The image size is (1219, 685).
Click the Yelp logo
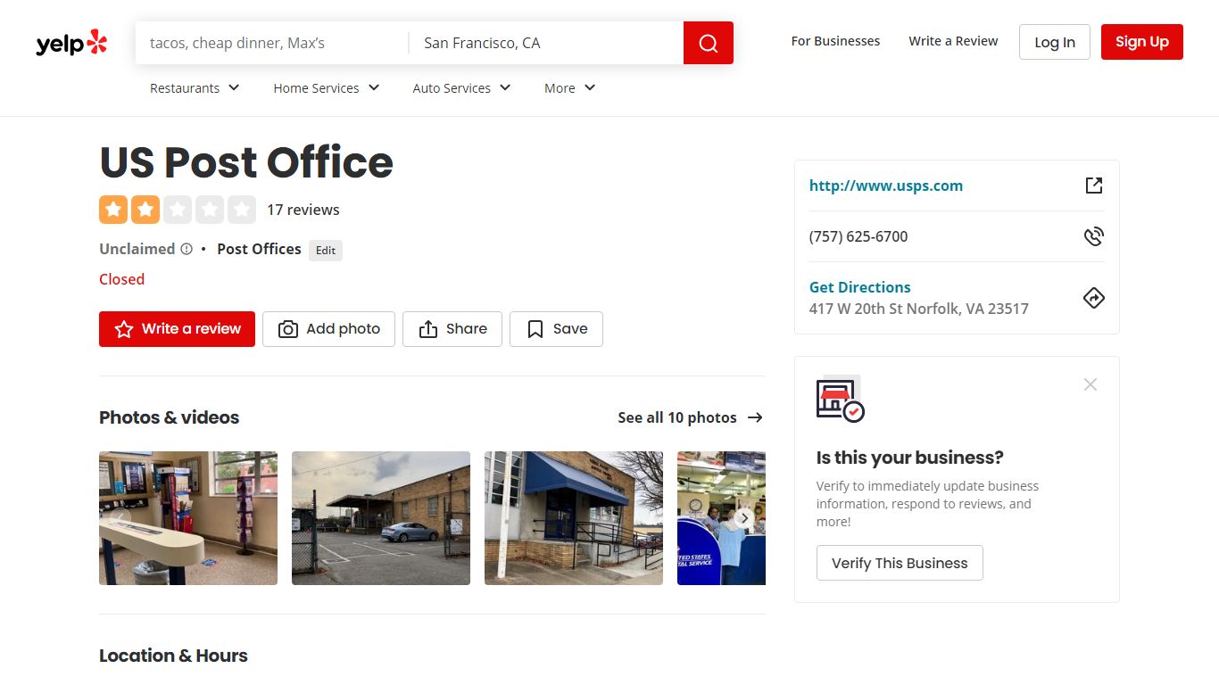click(71, 43)
